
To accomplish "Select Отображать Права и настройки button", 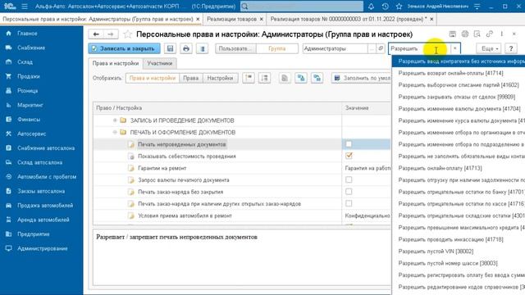I will click(153, 78).
